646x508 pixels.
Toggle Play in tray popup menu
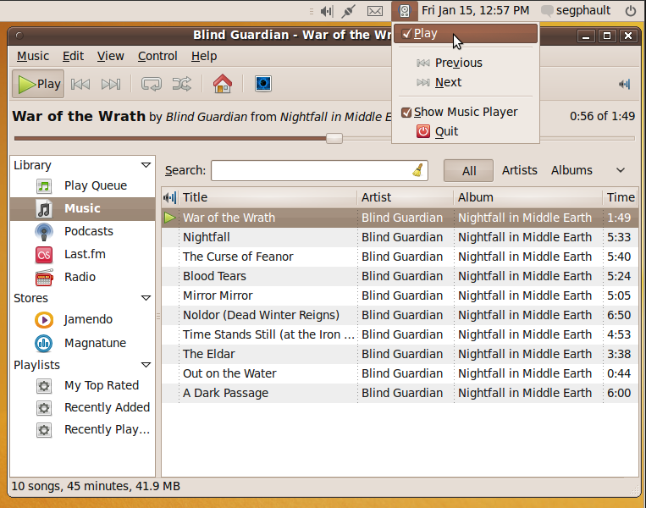[x=466, y=33]
